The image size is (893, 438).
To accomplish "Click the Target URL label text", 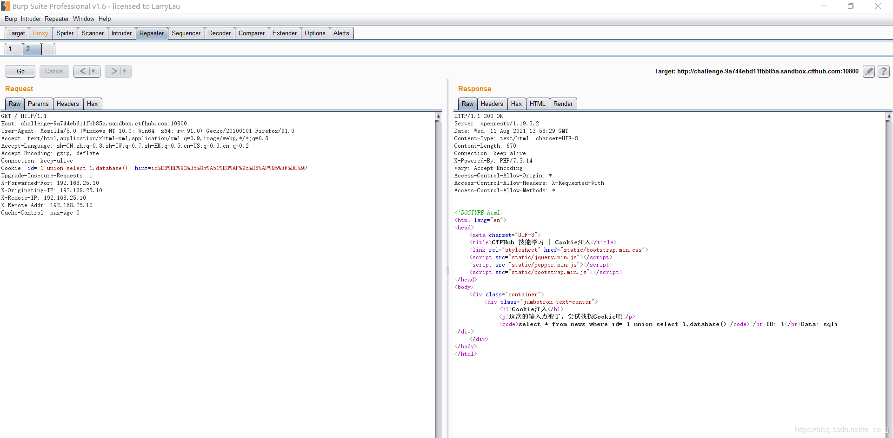I will (x=756, y=71).
